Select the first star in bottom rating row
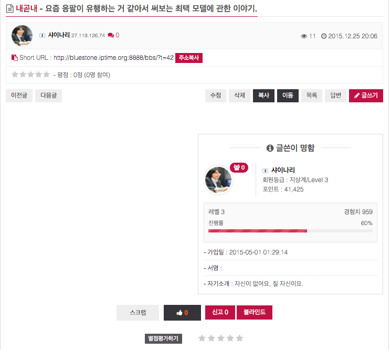This screenshot has height=350, width=391. tap(202, 338)
